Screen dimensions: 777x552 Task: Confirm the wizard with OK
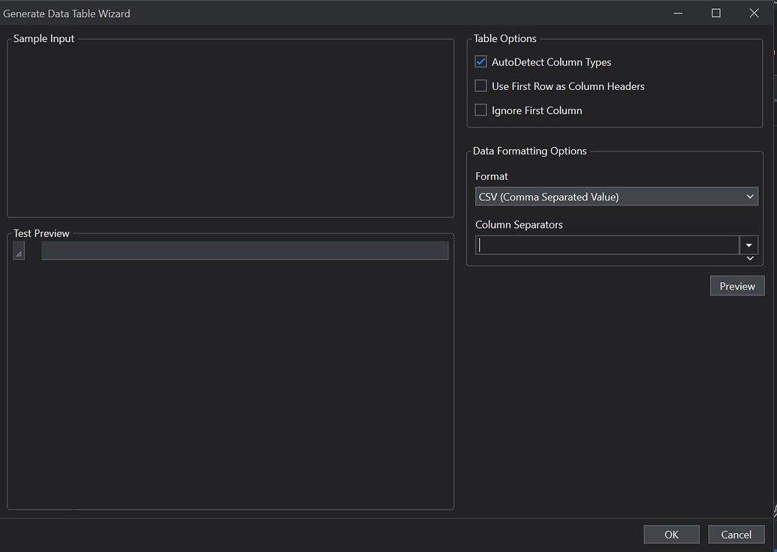pos(671,534)
